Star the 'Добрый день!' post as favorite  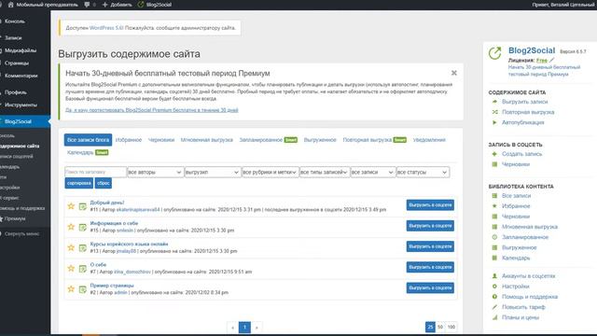click(71, 206)
